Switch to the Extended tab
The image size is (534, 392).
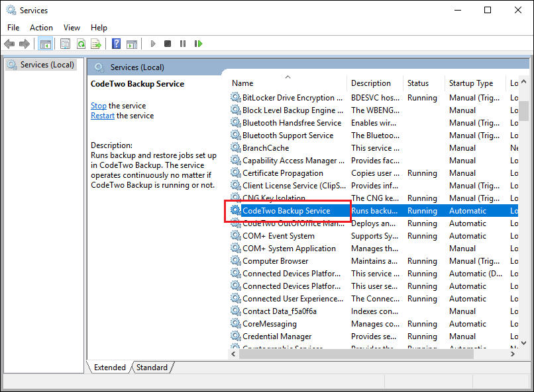click(110, 368)
